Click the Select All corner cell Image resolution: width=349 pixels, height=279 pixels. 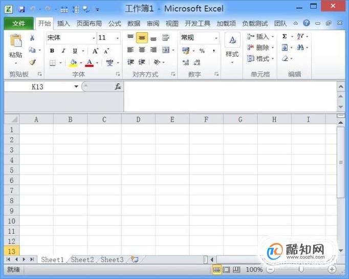pos(12,120)
